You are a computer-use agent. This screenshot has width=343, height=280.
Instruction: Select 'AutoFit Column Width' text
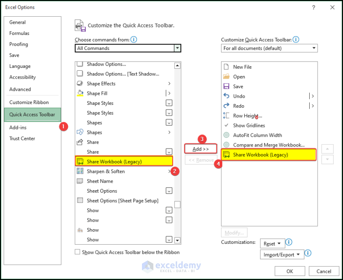(x=258, y=135)
